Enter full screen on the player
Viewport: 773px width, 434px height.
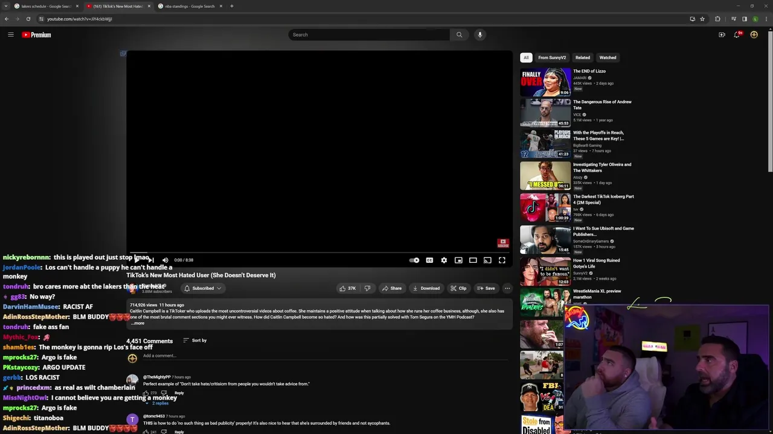pyautogui.click(x=502, y=260)
